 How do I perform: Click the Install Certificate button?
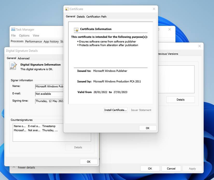[x=115, y=110]
